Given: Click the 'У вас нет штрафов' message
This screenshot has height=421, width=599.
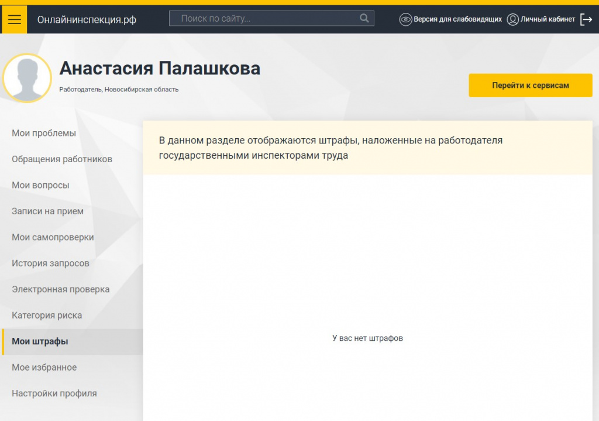Looking at the screenshot, I should [x=367, y=338].
